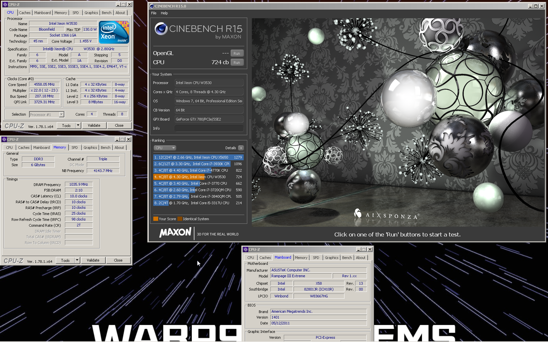Screen dimensions: 548x342
Task: Switch to Bench tab in top CPU-Z window
Action: point(107,13)
